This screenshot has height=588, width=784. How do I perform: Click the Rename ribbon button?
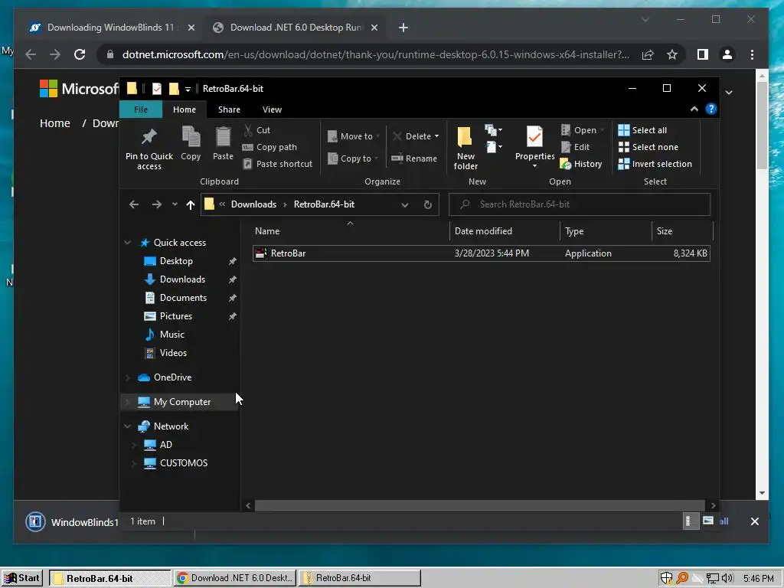[x=414, y=158]
